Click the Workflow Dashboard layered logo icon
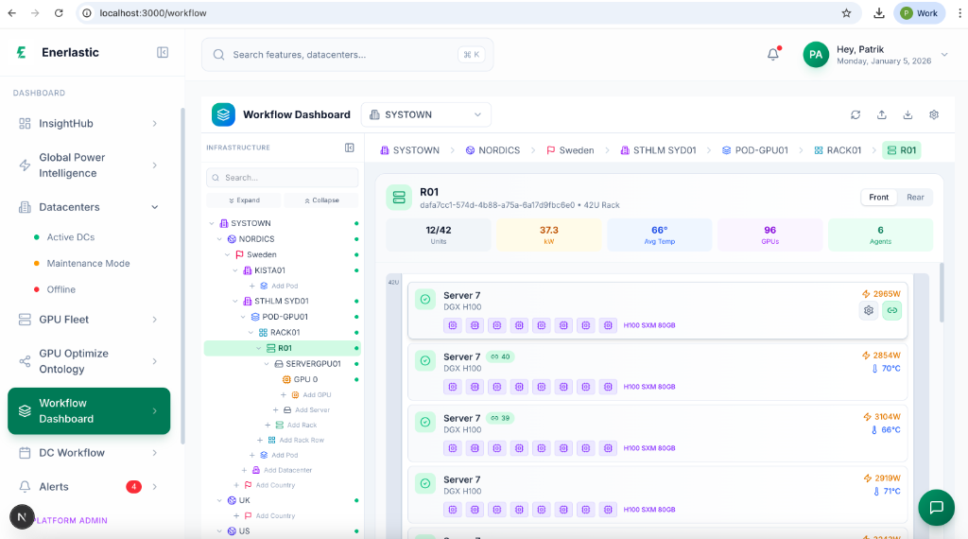This screenshot has width=968, height=539. [x=223, y=114]
